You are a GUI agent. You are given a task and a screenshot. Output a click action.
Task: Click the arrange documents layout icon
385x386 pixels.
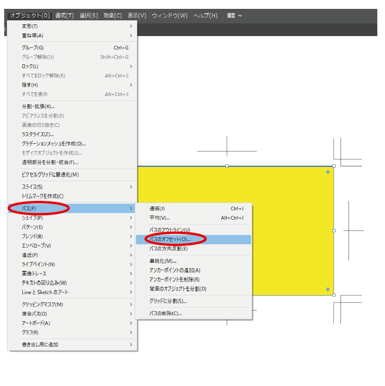pos(231,15)
